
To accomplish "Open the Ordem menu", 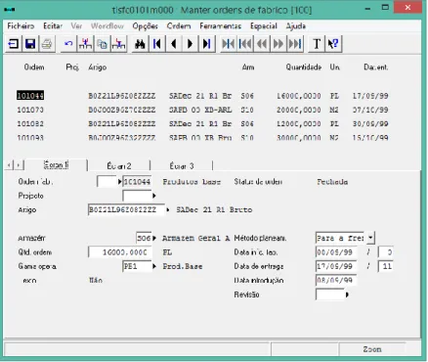I will pyautogui.click(x=179, y=25).
